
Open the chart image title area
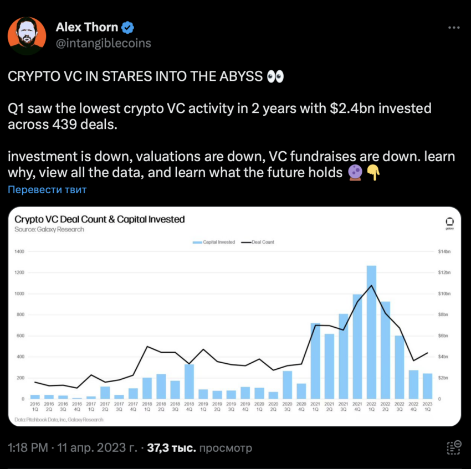[99, 219]
